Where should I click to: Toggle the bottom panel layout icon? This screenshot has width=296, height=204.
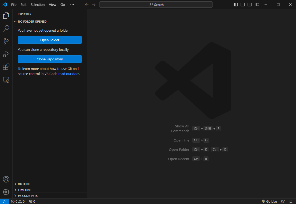(243, 5)
